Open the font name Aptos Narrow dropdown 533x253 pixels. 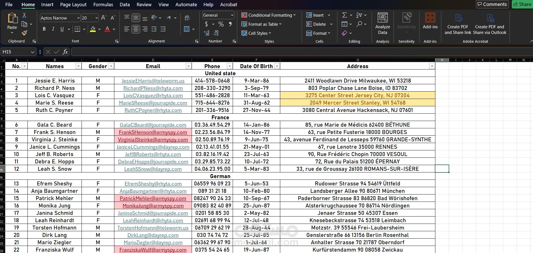click(78, 18)
